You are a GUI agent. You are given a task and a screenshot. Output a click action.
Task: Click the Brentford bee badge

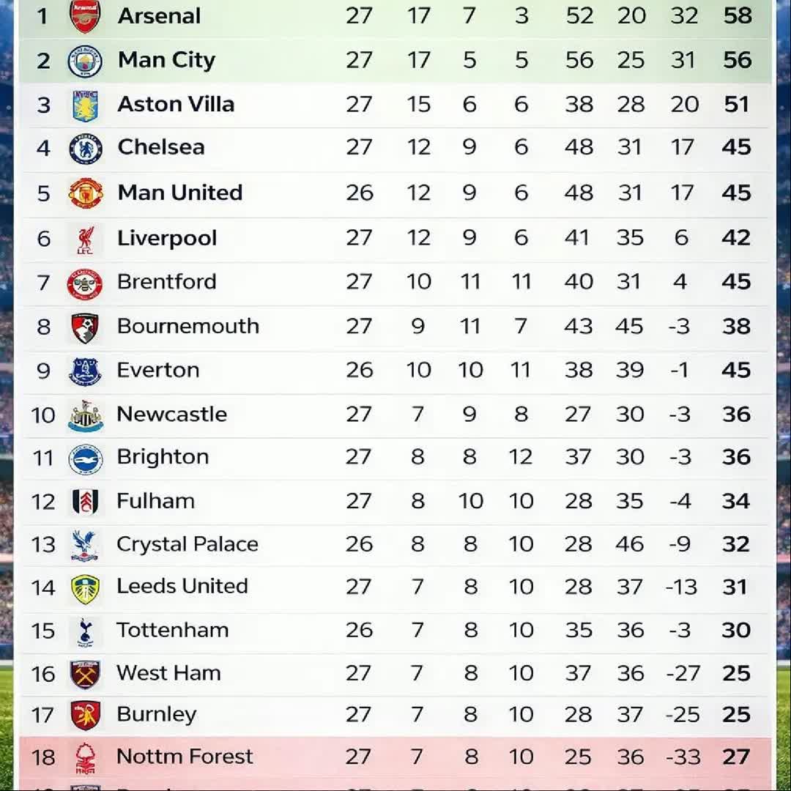[85, 284]
